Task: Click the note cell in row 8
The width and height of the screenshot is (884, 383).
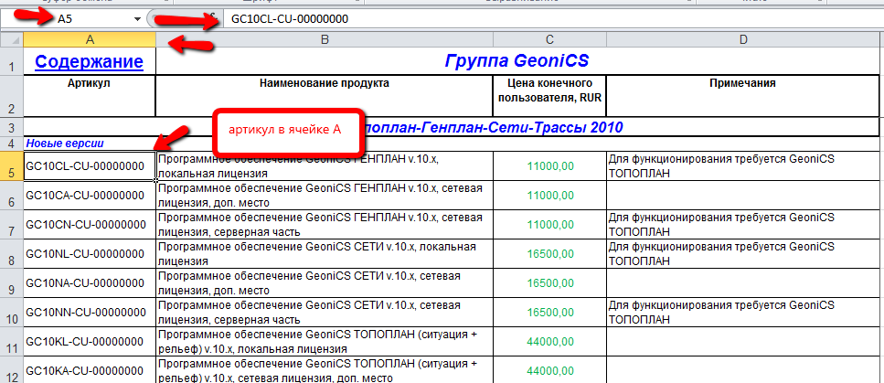Action: (x=743, y=254)
